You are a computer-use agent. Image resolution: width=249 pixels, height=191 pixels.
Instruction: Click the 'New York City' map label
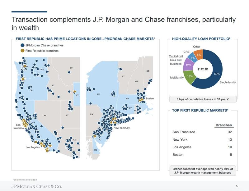pyautogui.click(x=122, y=128)
